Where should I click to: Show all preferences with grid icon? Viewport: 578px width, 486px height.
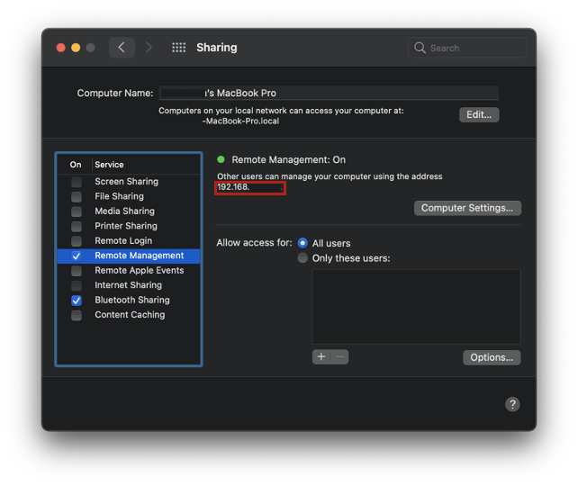[179, 48]
